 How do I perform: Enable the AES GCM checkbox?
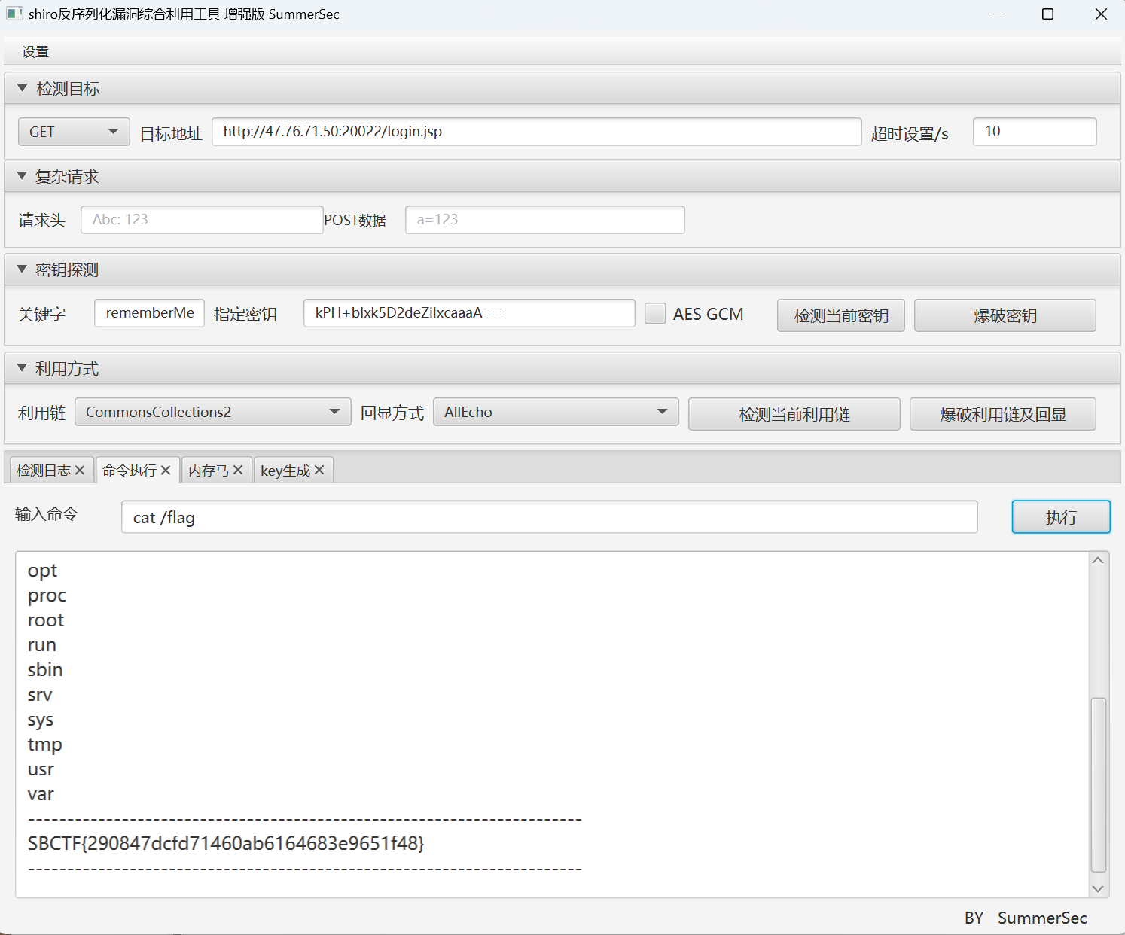coord(655,314)
